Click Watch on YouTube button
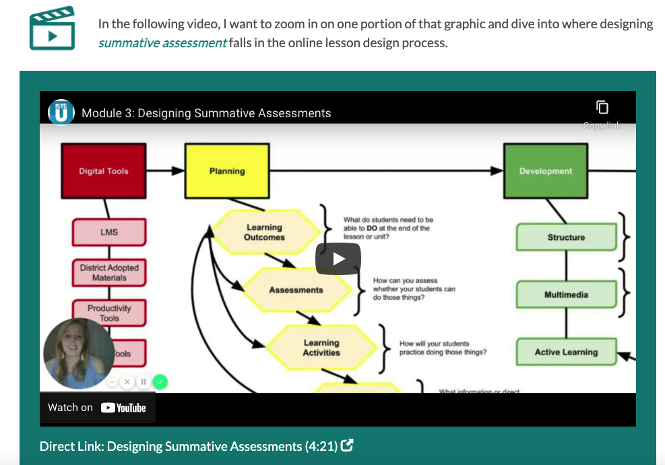Viewport: 665px width, 465px height. (x=97, y=408)
